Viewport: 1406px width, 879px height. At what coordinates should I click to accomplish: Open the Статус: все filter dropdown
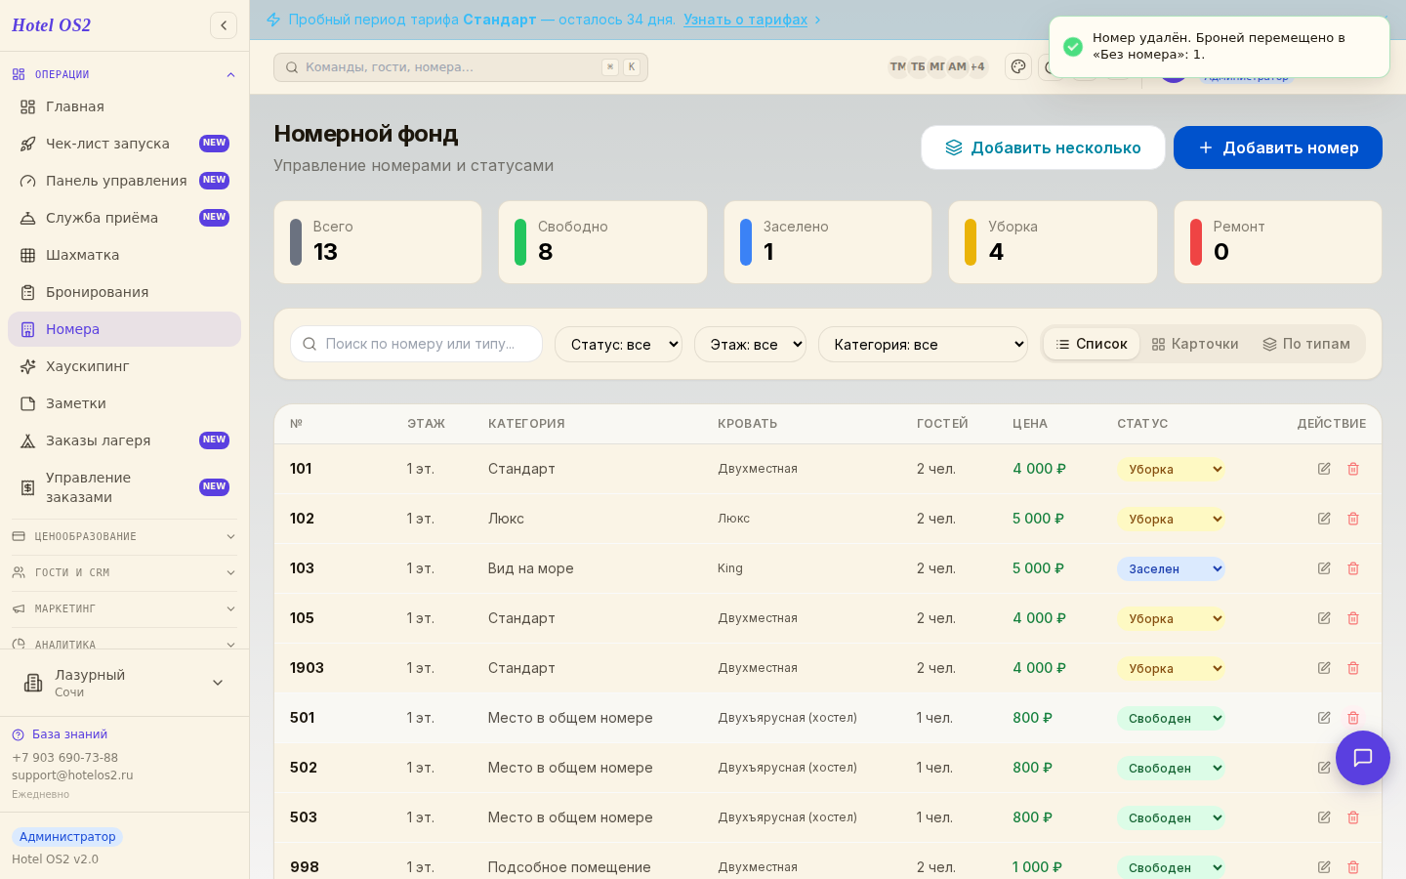click(x=618, y=344)
